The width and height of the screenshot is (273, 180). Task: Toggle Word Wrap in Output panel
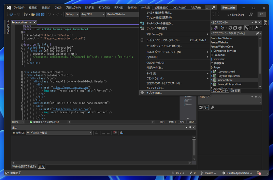[121, 133]
